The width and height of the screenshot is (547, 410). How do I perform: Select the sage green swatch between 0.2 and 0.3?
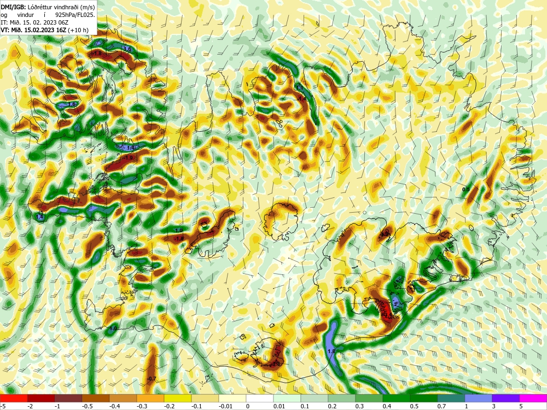342,398
